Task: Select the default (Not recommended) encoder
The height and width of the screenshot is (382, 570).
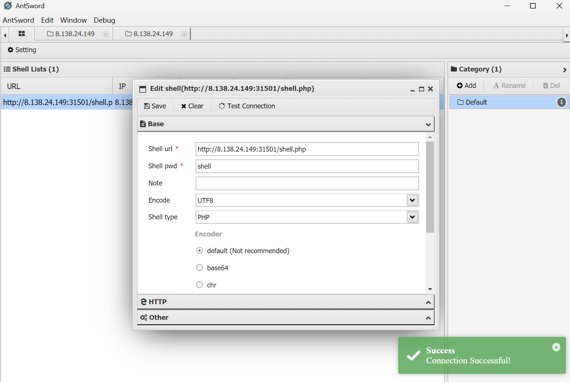Action: click(200, 251)
